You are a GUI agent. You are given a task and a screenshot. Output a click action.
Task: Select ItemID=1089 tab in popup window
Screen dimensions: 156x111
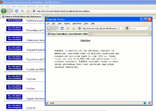click(67, 34)
